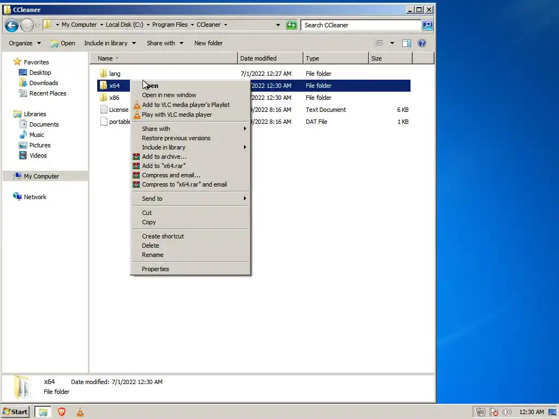Click the Network icon in sidebar
This screenshot has width=559, height=419.
click(17, 196)
